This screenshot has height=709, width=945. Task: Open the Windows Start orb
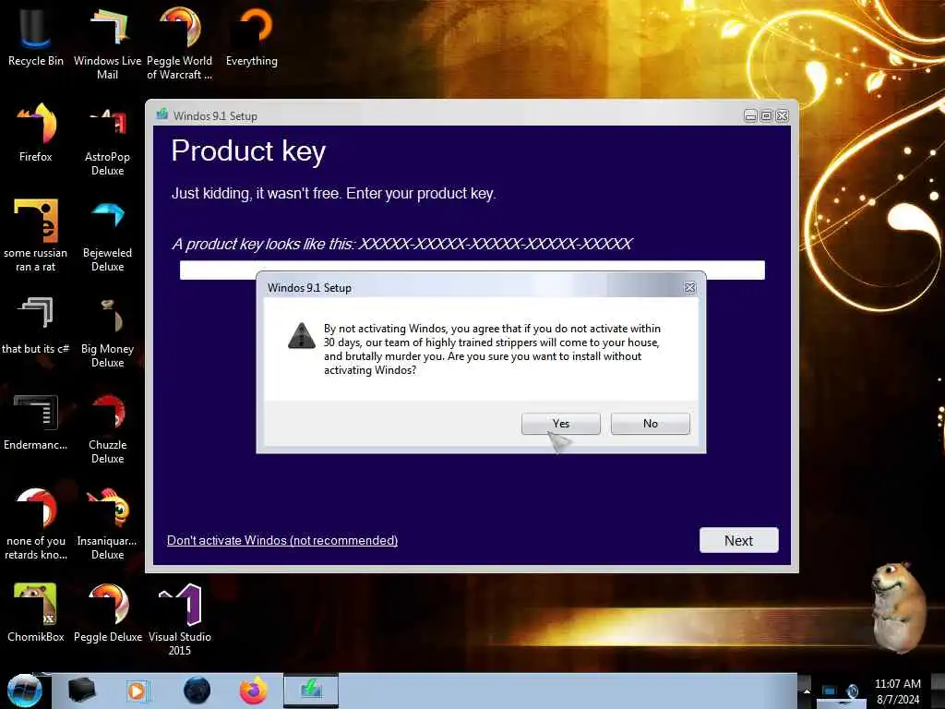pyautogui.click(x=24, y=691)
